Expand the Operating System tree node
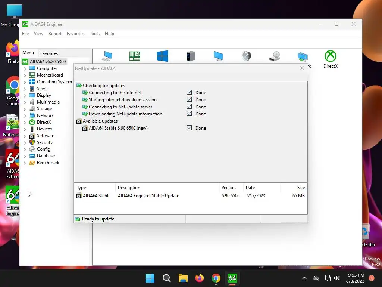This screenshot has height=287, width=382. (x=25, y=82)
